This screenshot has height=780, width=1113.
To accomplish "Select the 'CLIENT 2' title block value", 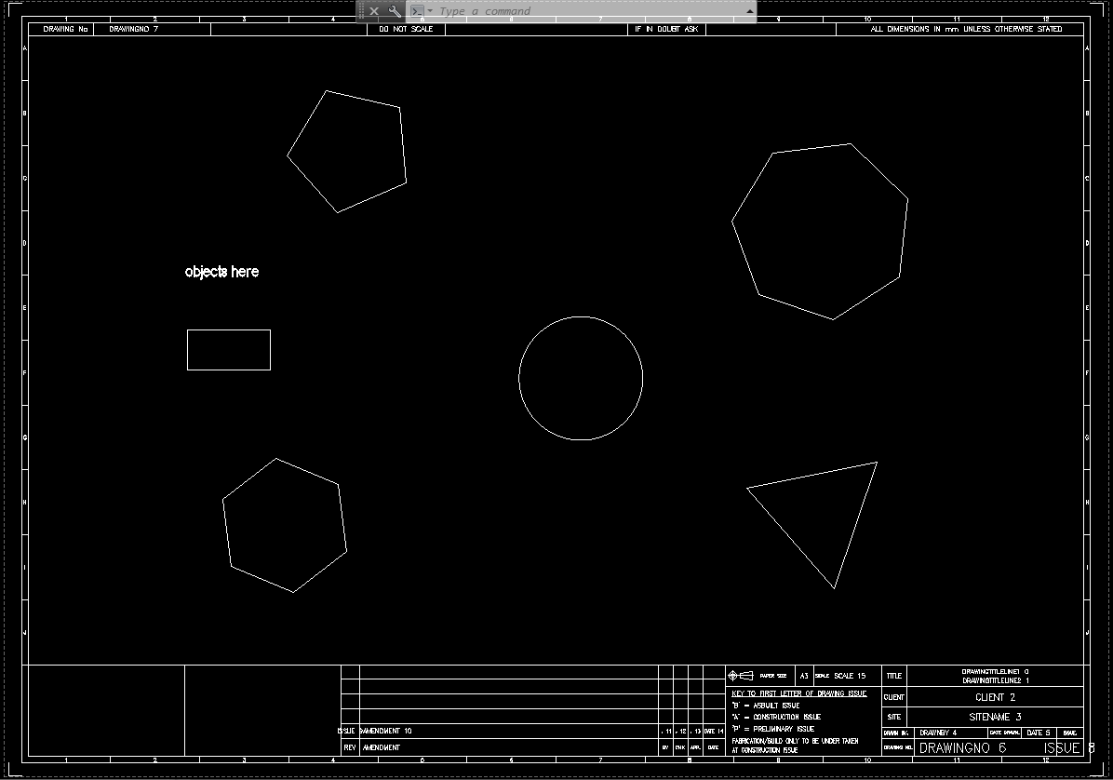I will click(x=995, y=697).
